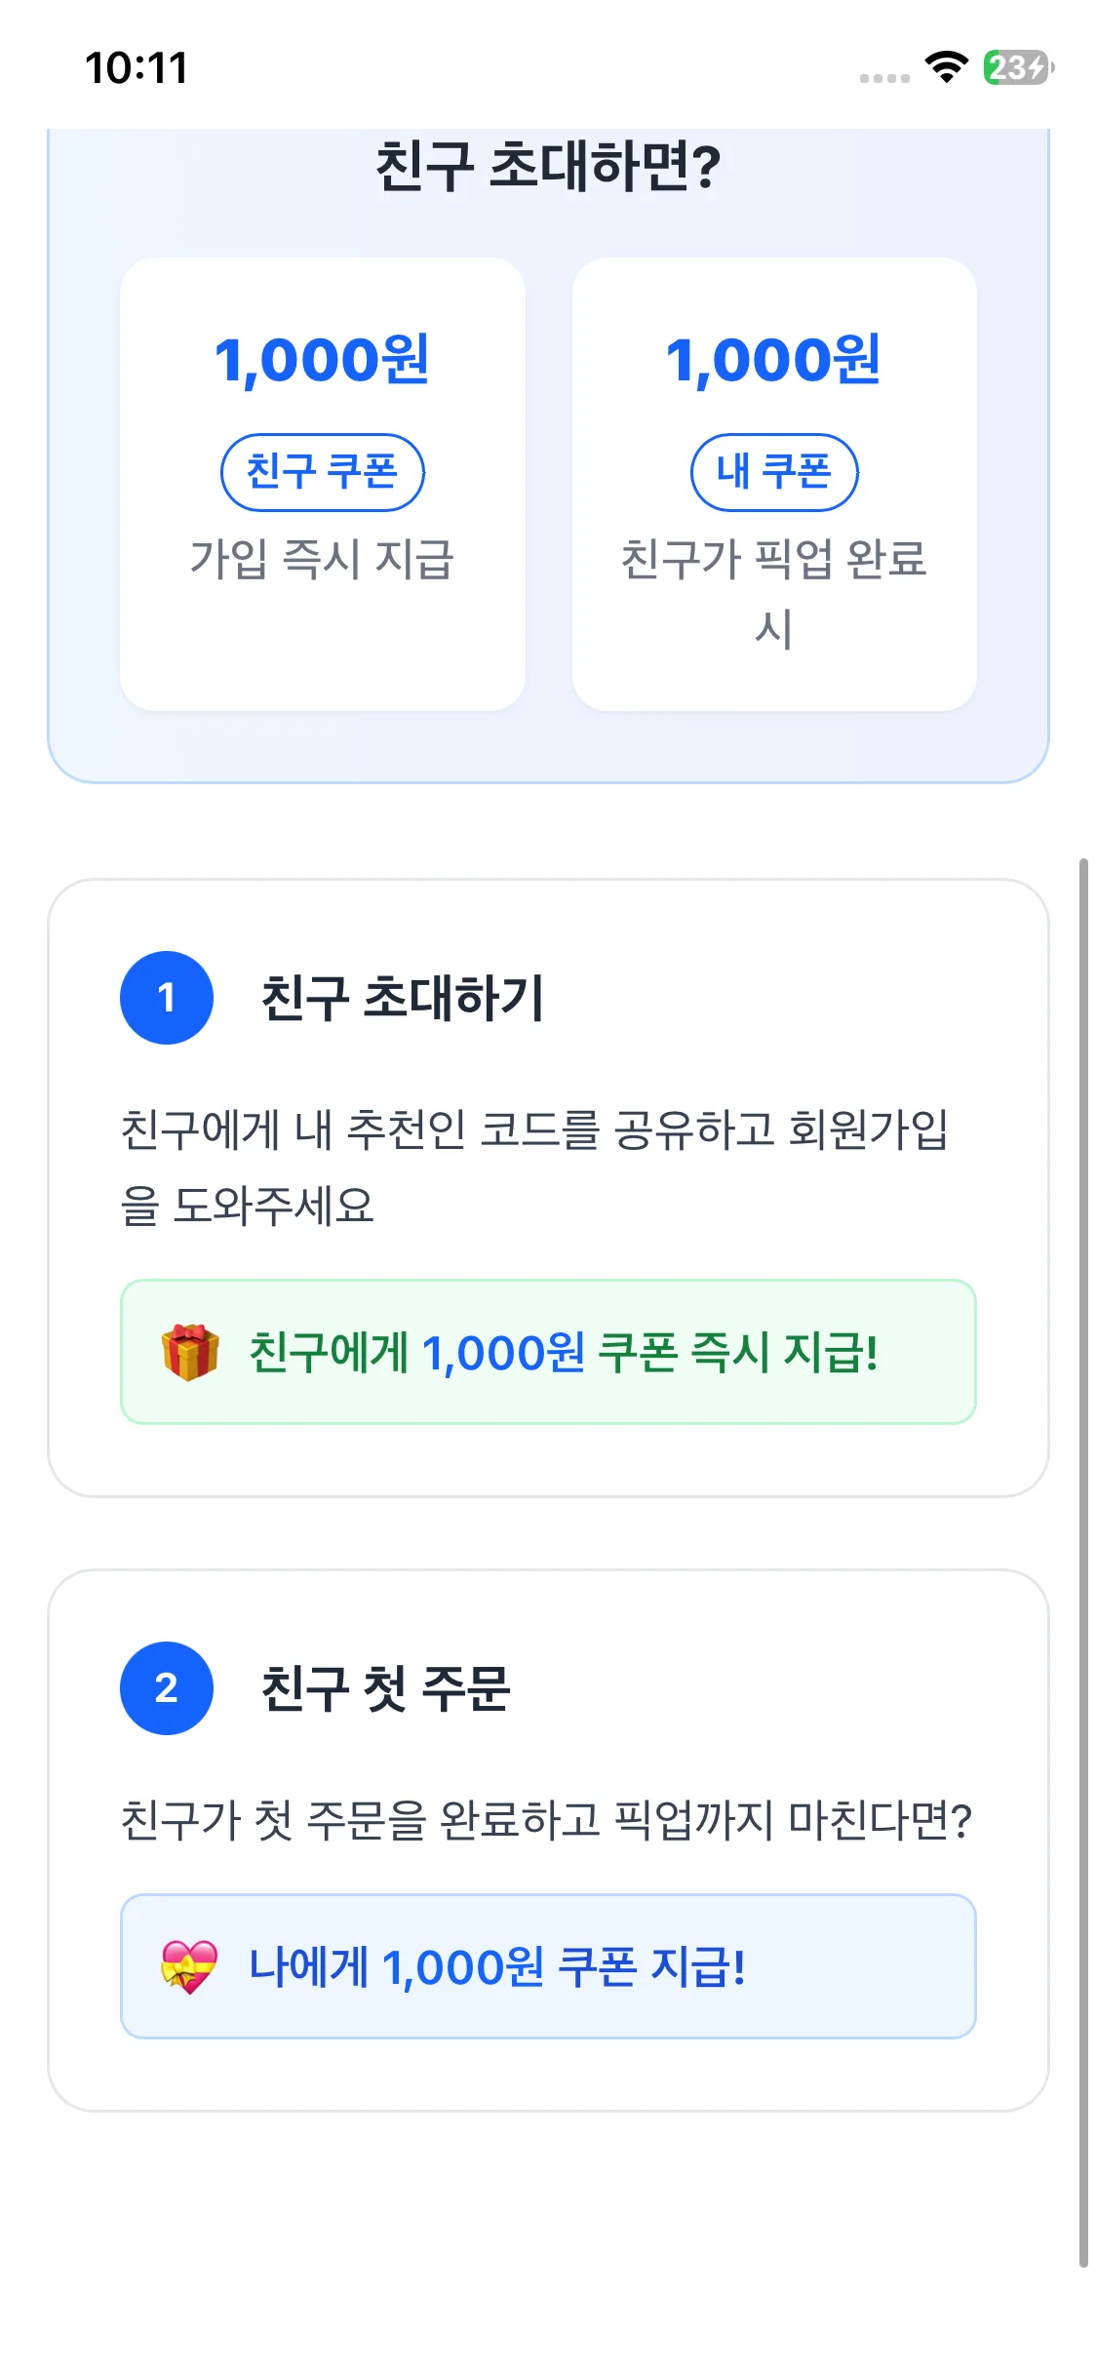
Task: Tap the 내 쿠폰 pill badge
Action: pyautogui.click(x=774, y=472)
